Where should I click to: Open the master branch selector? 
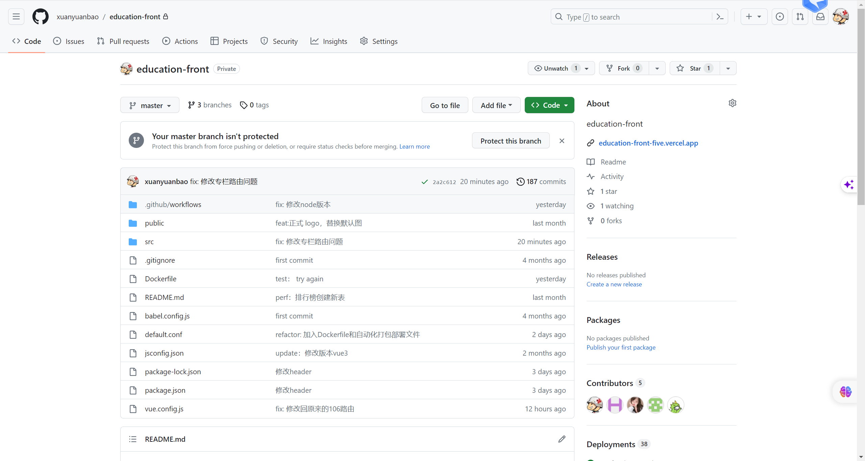(150, 105)
